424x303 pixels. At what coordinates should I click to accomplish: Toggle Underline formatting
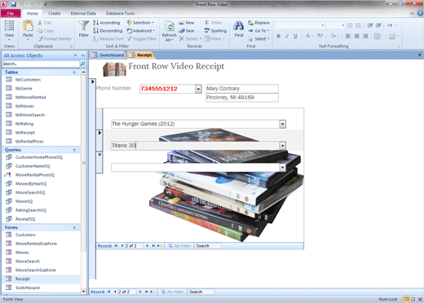click(295, 36)
